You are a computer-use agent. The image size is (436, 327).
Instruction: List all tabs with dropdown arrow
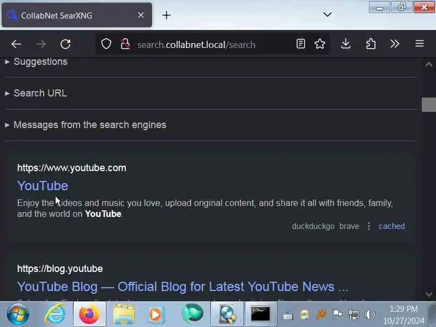click(328, 15)
